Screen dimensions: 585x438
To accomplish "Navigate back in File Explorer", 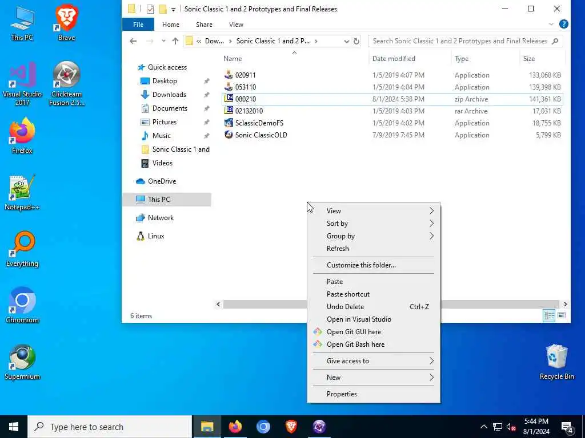I will [133, 41].
